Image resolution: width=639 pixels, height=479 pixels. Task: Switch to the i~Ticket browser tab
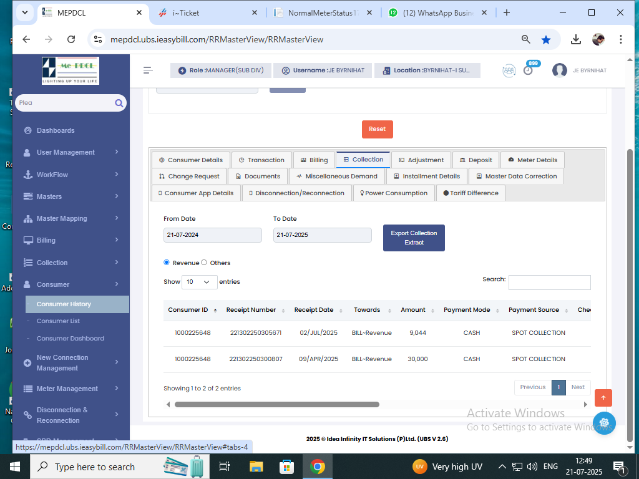208,12
